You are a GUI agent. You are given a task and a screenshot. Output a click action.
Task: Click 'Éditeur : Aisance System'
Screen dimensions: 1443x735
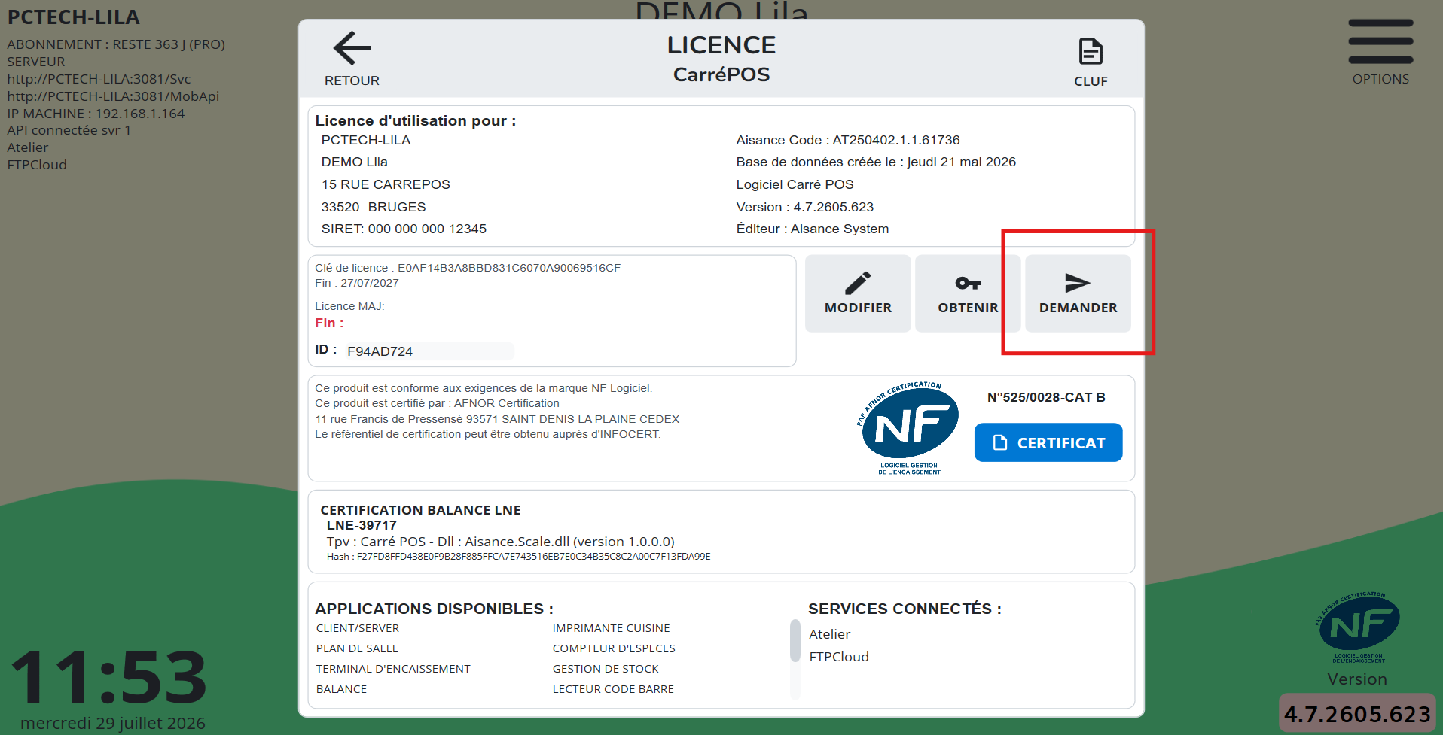[x=813, y=229]
